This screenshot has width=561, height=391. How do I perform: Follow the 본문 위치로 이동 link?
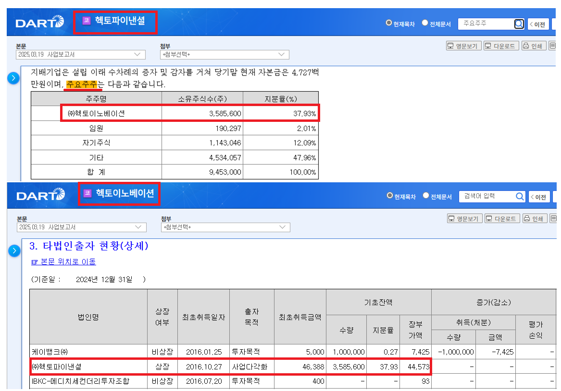63,262
